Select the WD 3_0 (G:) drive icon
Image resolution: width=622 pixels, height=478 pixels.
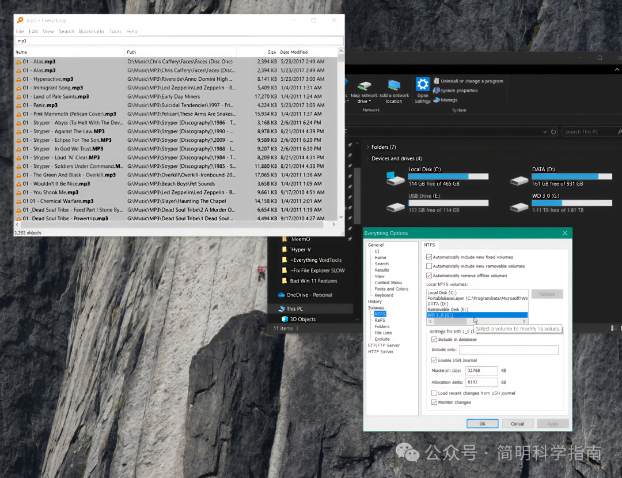point(519,206)
